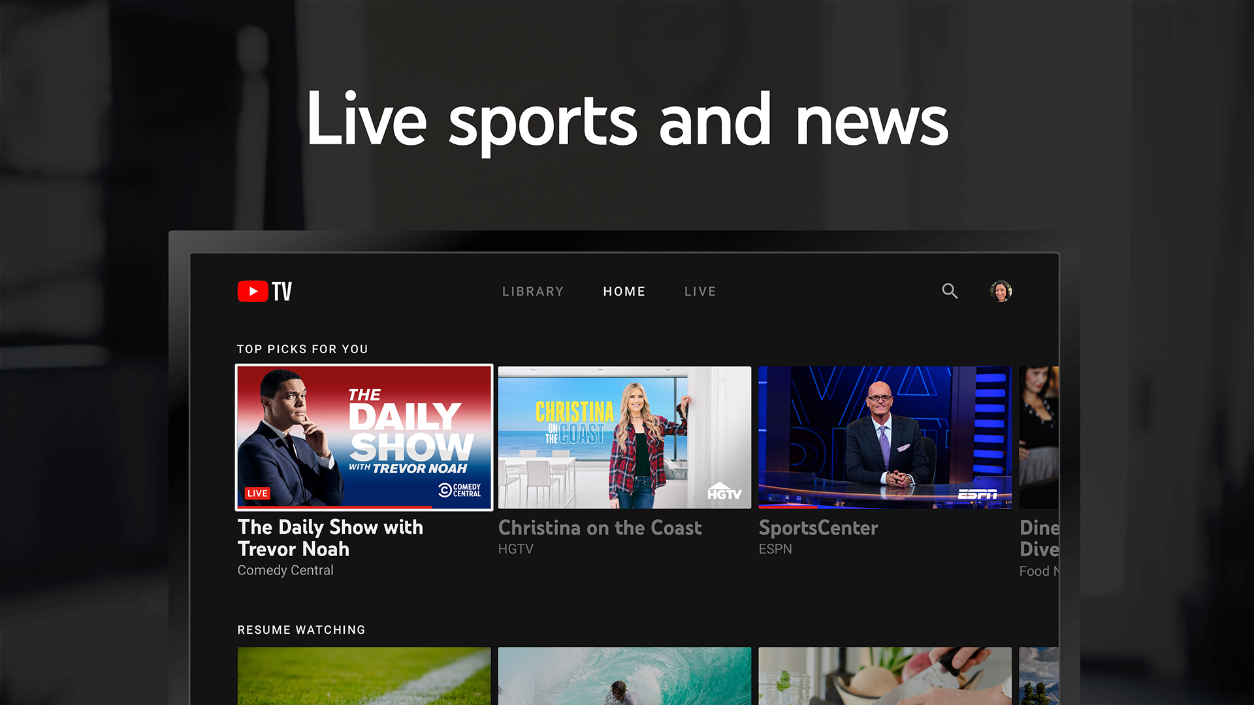Click the YouTube TV logo

coord(263,290)
